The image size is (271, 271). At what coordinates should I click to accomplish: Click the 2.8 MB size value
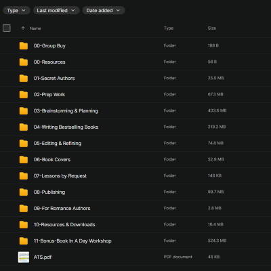pos(215,208)
